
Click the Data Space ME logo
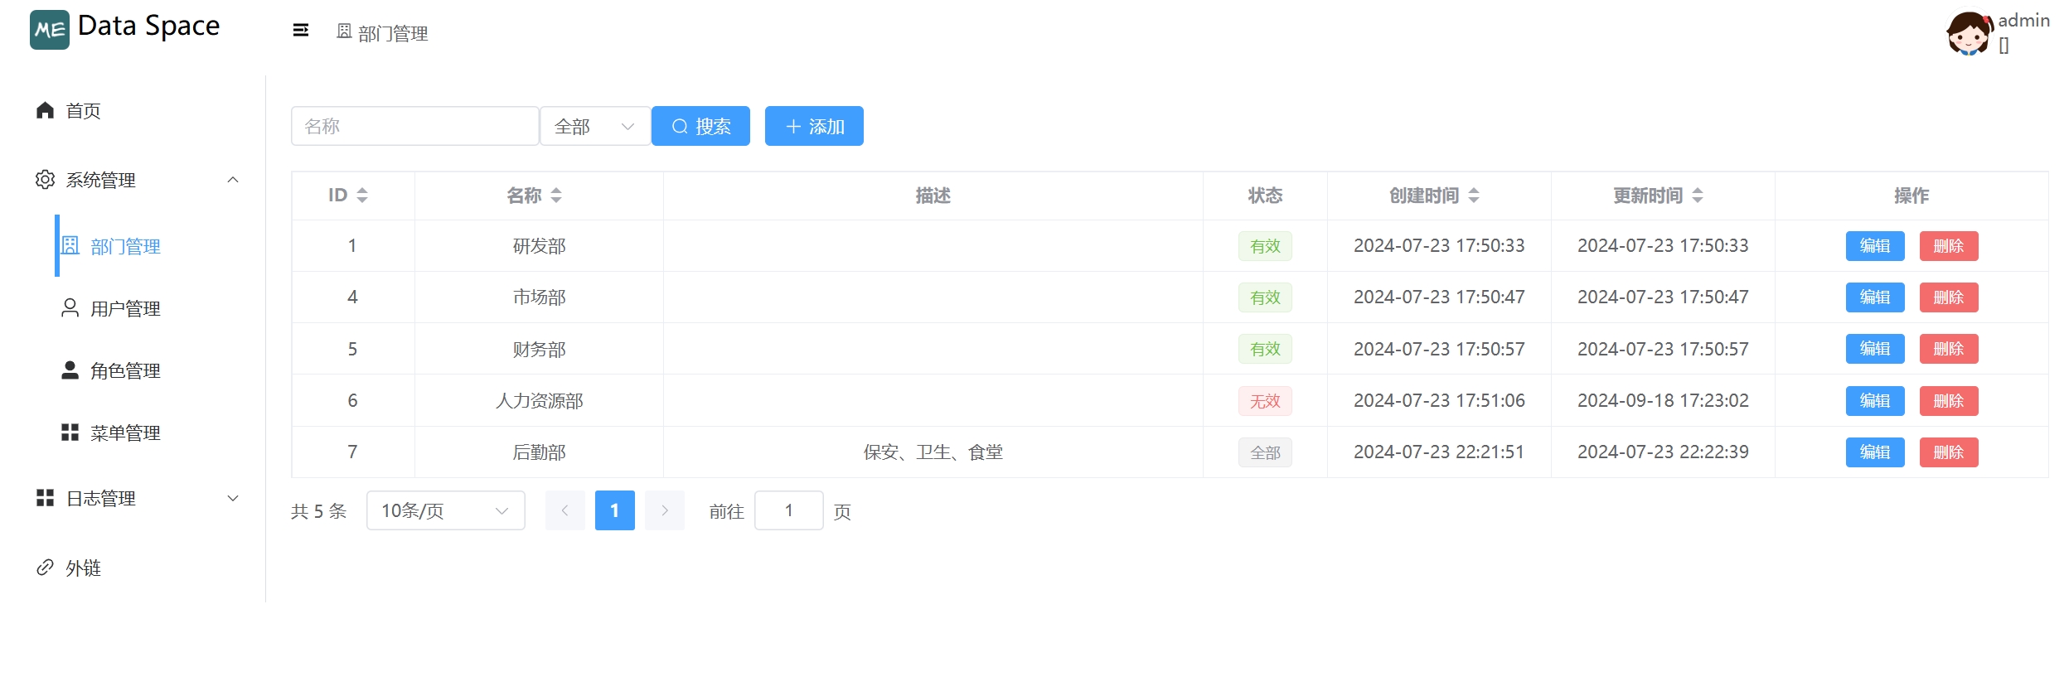point(50,30)
